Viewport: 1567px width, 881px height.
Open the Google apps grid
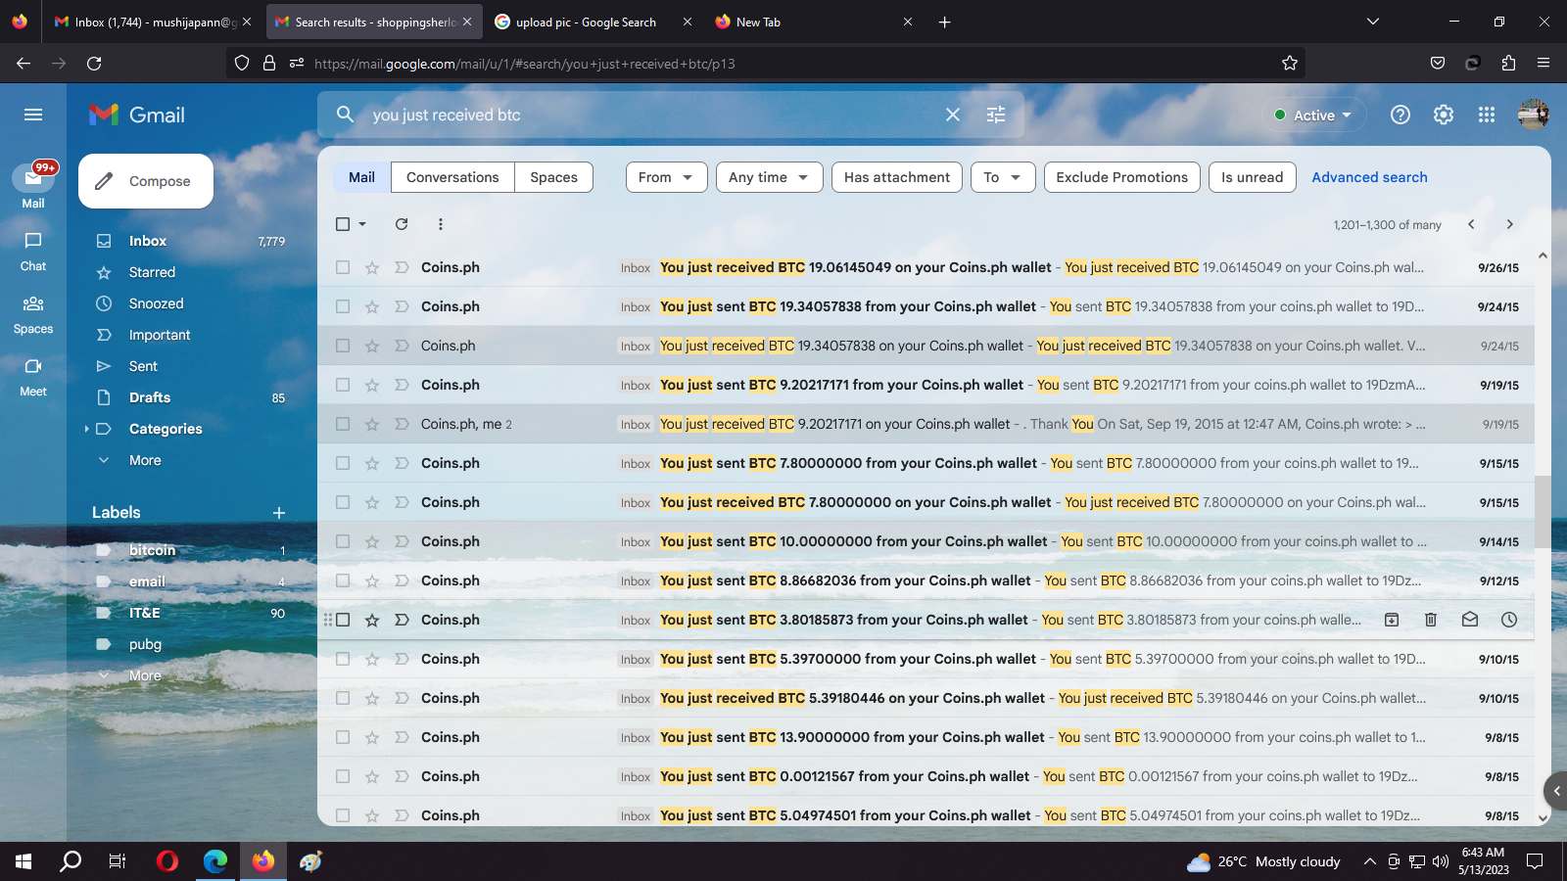click(x=1487, y=115)
